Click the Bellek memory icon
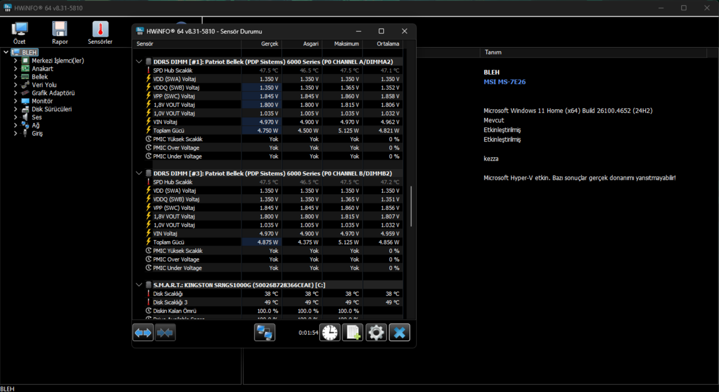Screen dimensions: 719x392 tap(25, 77)
